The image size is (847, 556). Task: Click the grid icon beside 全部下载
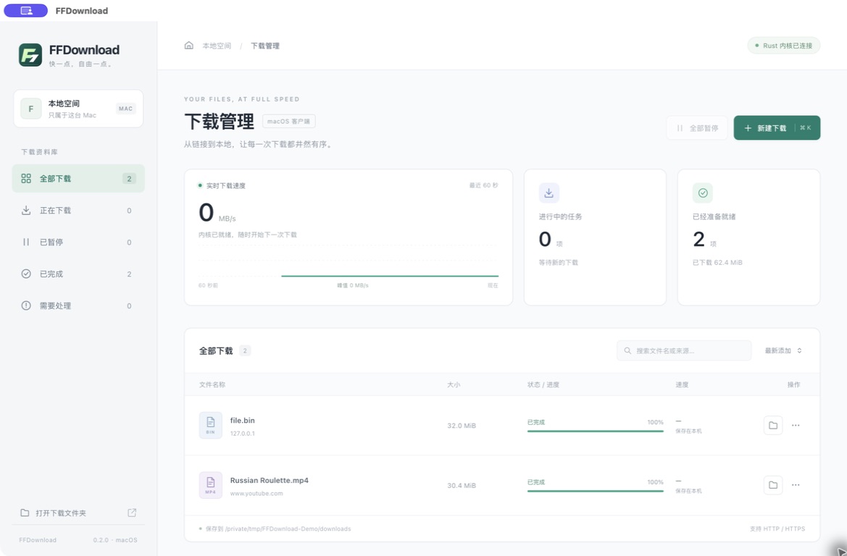tap(26, 179)
